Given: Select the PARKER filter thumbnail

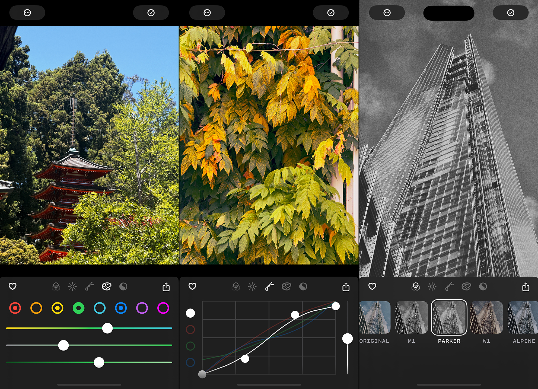Looking at the screenshot, I should click(449, 317).
